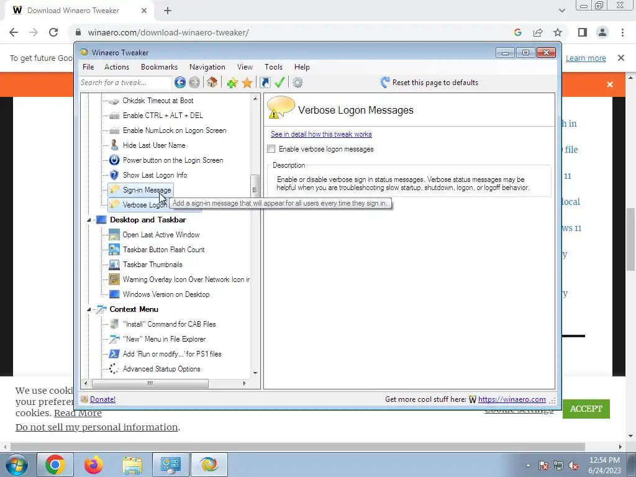Click the power icon for Power button on Login Screen

(x=114, y=160)
